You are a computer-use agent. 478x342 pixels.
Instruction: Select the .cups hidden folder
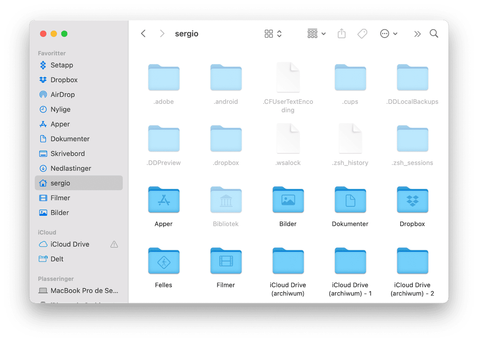click(350, 77)
